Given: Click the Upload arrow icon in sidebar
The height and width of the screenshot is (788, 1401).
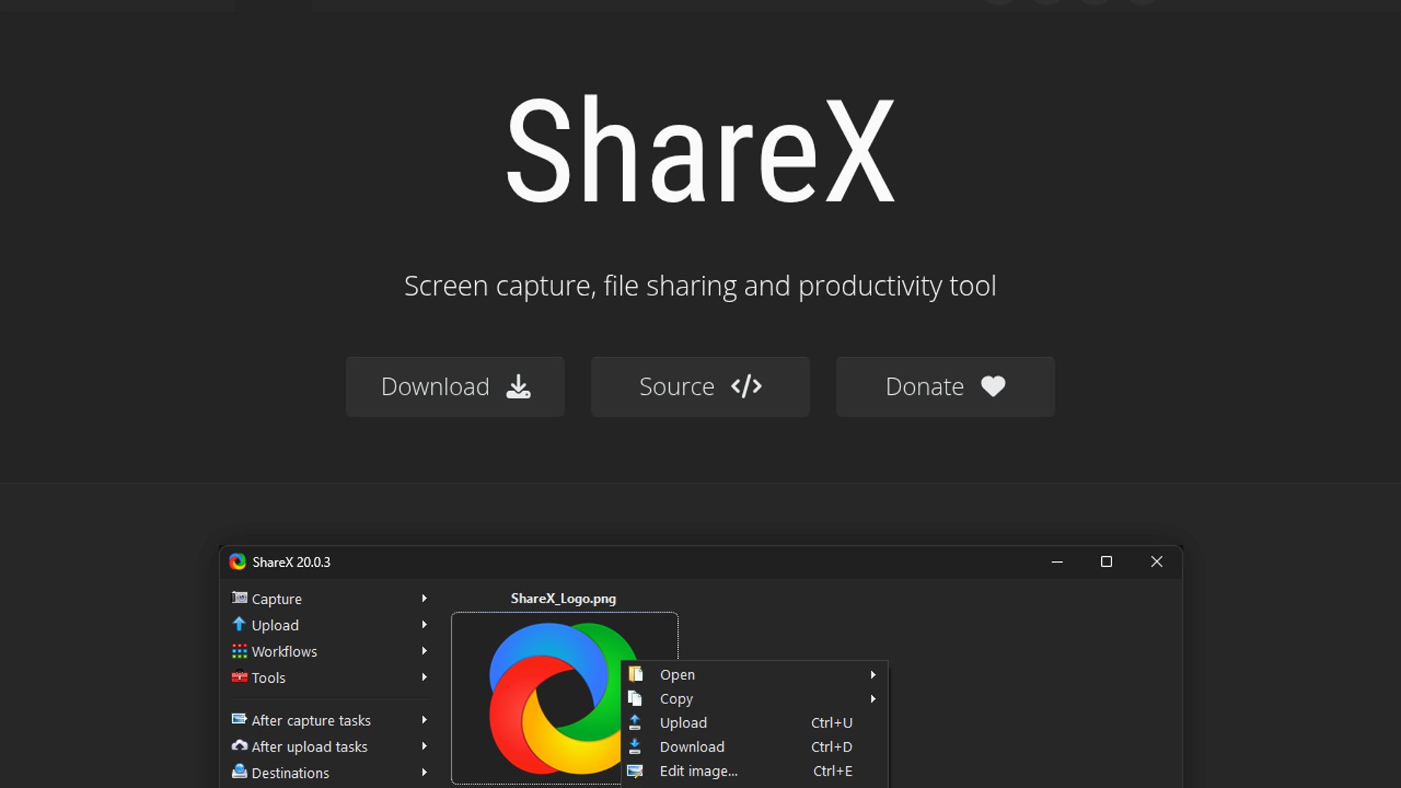Looking at the screenshot, I should [x=239, y=625].
